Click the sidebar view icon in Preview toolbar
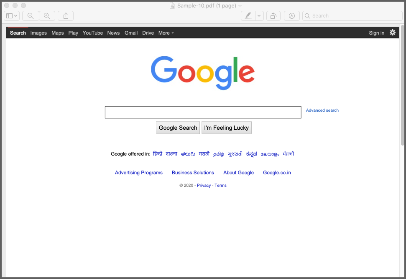 point(9,16)
